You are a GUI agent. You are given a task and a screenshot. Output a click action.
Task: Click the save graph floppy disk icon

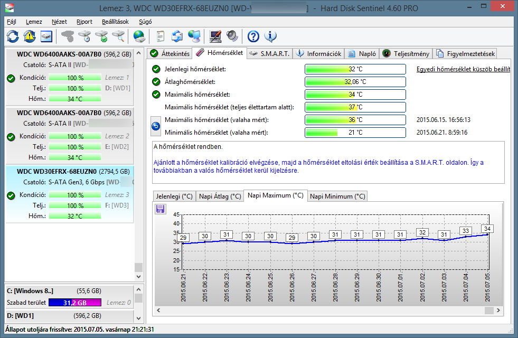[x=160, y=209]
